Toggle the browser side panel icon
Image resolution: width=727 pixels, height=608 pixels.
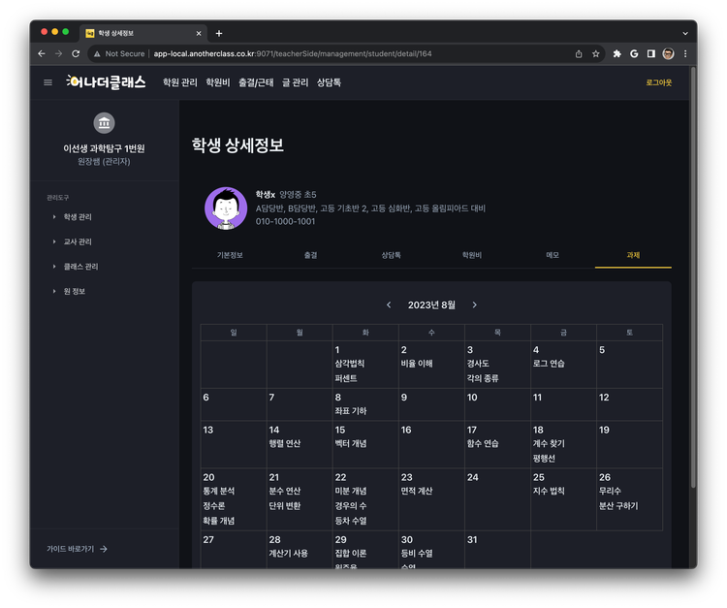651,53
